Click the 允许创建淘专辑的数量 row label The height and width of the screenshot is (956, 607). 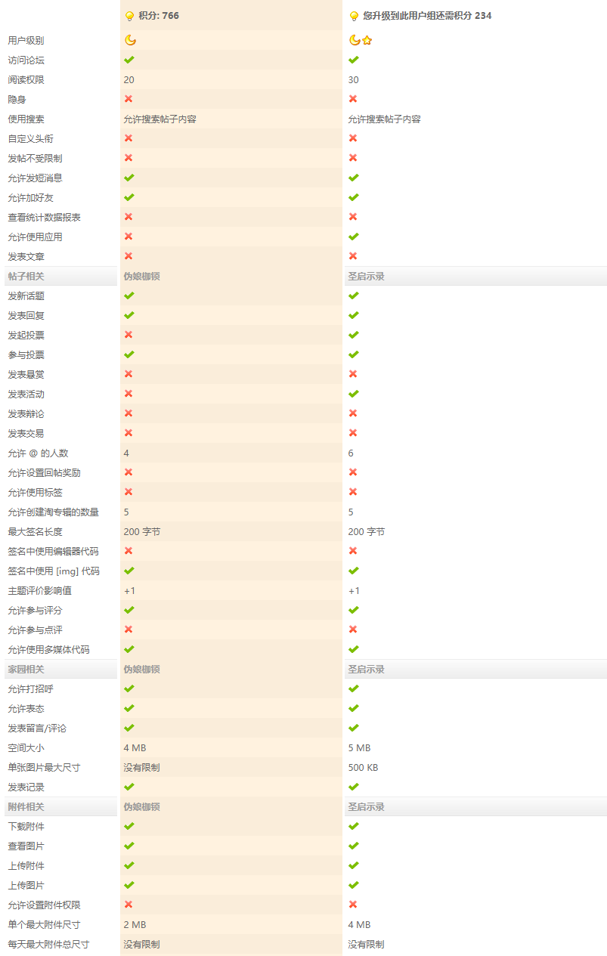click(53, 512)
